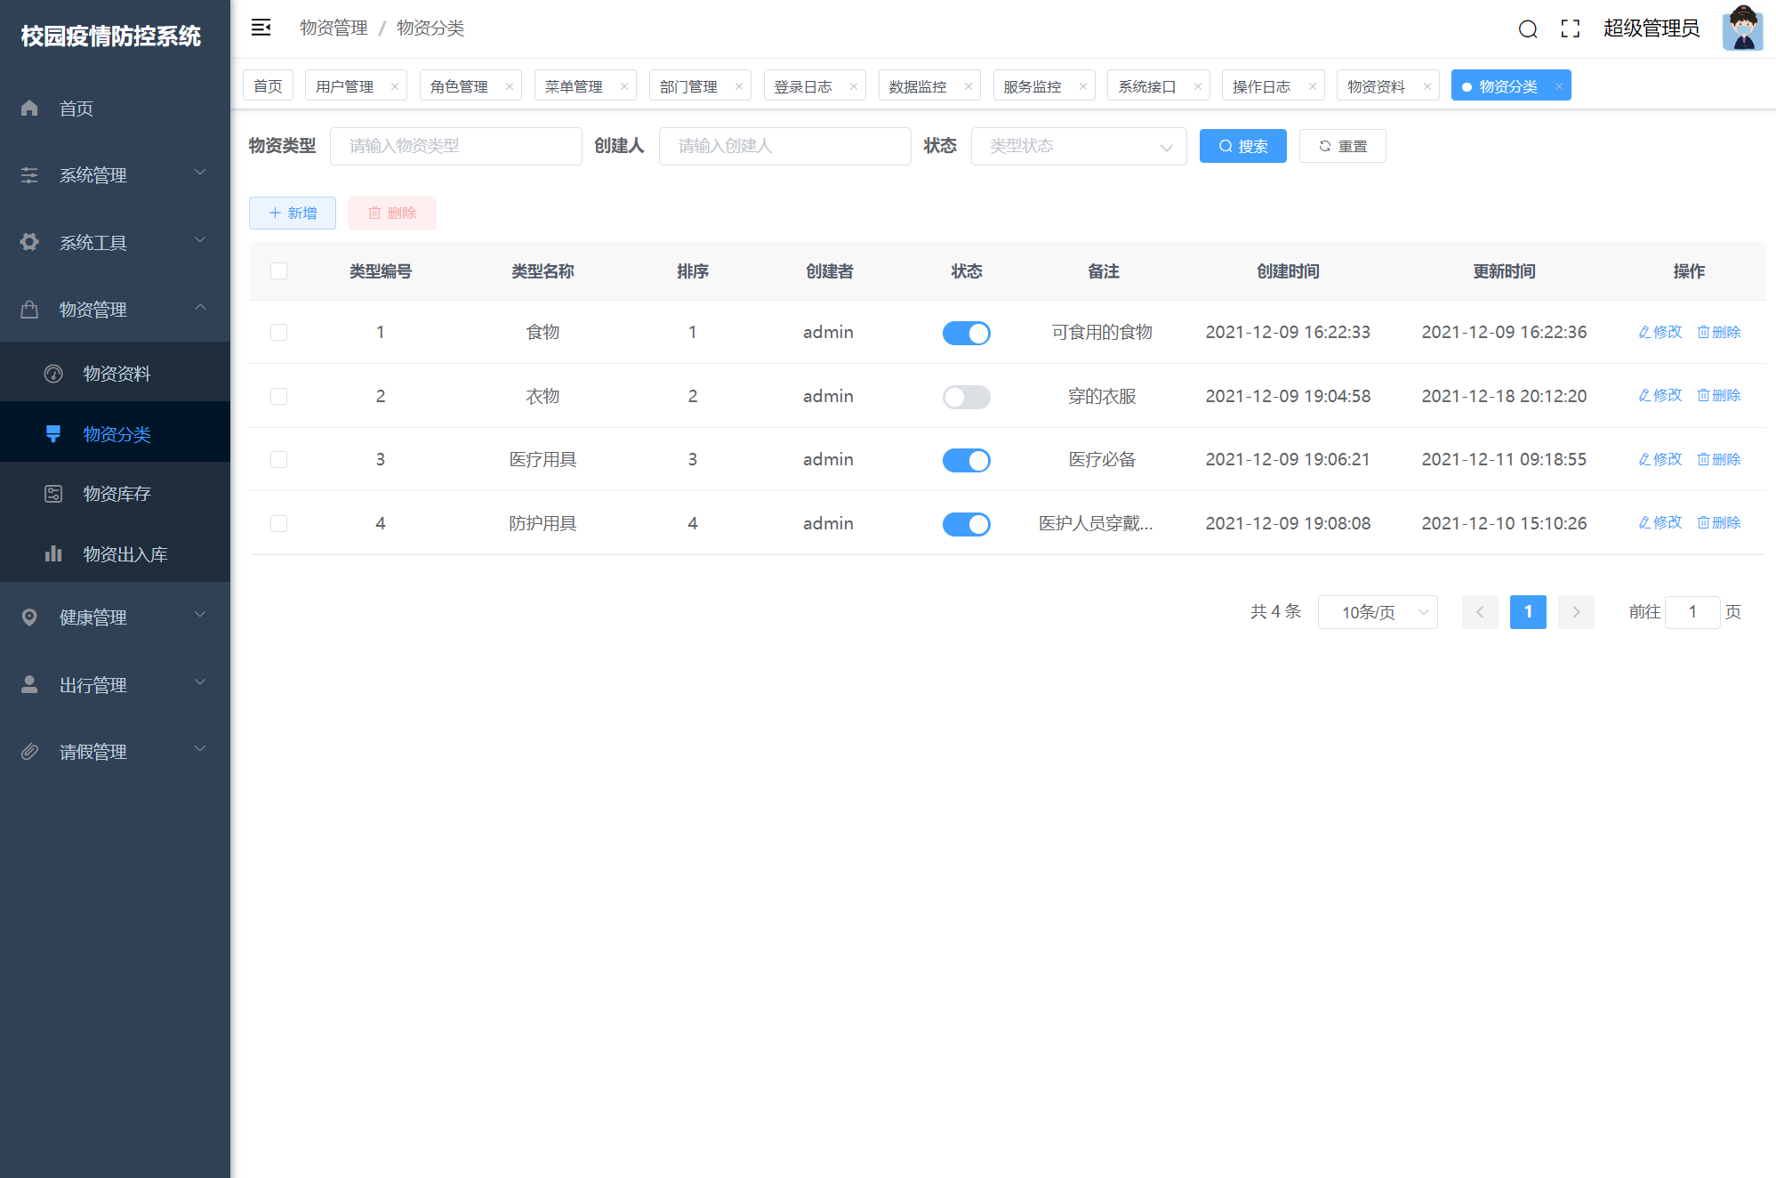Viewport: 1776px width, 1178px height.
Task: Click the super admin avatar image
Action: (x=1741, y=28)
